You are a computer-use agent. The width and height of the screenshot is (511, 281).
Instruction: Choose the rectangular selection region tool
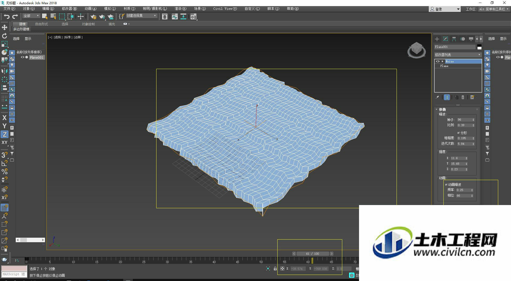(x=62, y=16)
